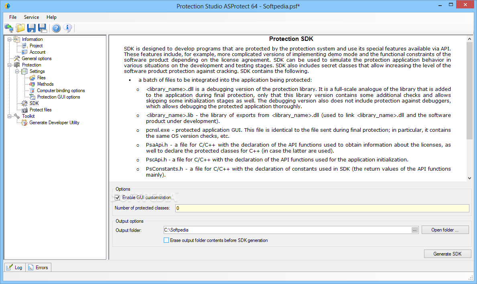
Task: Click the scroll-down arrow of the description panel
Action: click(x=469, y=178)
